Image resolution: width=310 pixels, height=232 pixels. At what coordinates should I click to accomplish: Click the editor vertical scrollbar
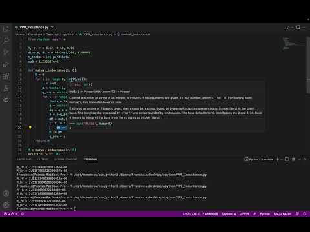tap(308, 65)
